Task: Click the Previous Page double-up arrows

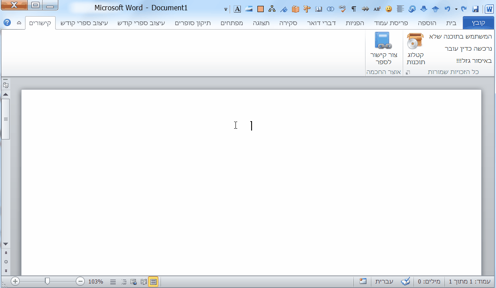Action: click(x=6, y=253)
